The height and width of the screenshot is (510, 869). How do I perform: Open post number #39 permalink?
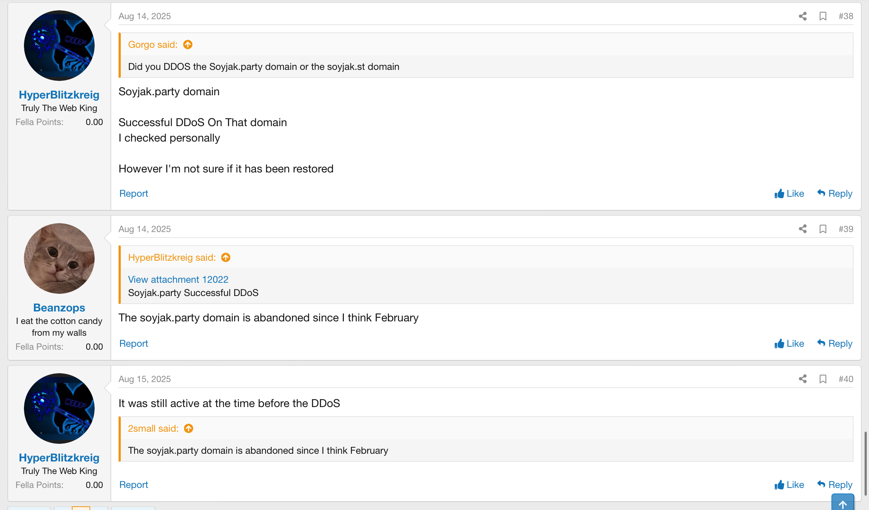coord(846,229)
